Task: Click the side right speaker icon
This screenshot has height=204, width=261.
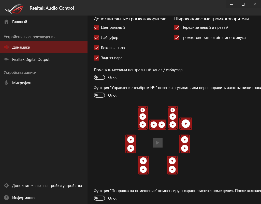Action: point(185,144)
